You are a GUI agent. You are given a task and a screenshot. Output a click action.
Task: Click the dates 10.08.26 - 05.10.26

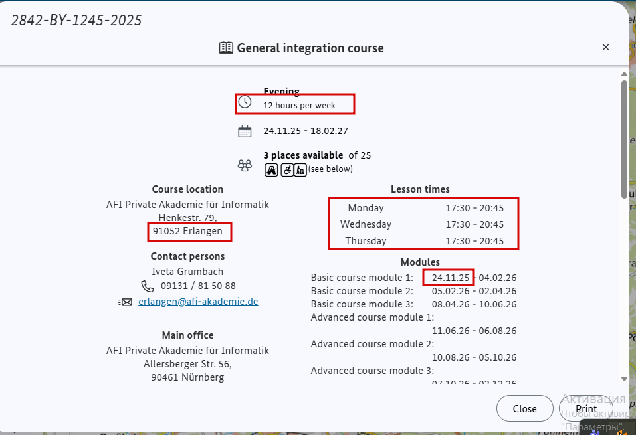click(474, 357)
